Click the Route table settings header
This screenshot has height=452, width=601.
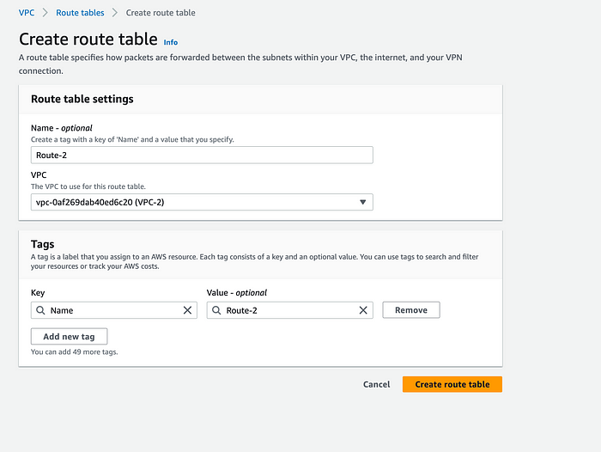[x=82, y=99]
